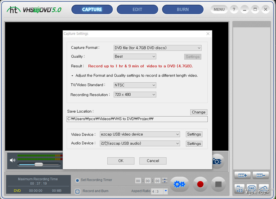Click the greyed Quality Settings button
Viewport: 276px width, 199px height.
coord(193,57)
